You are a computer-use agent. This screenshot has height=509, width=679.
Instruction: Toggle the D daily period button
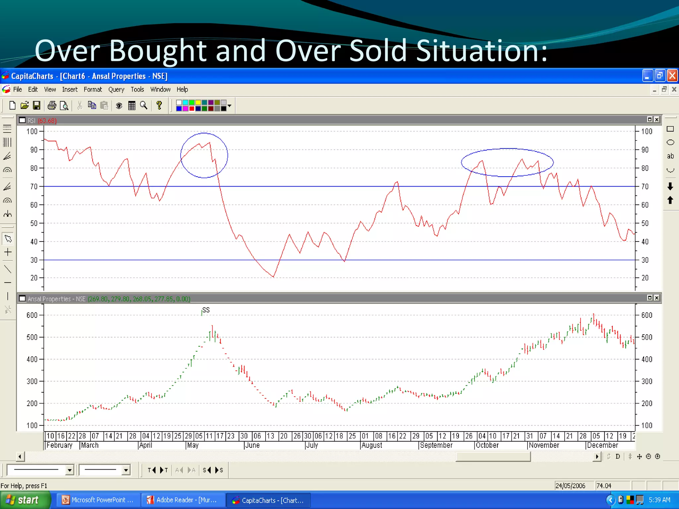point(618,456)
